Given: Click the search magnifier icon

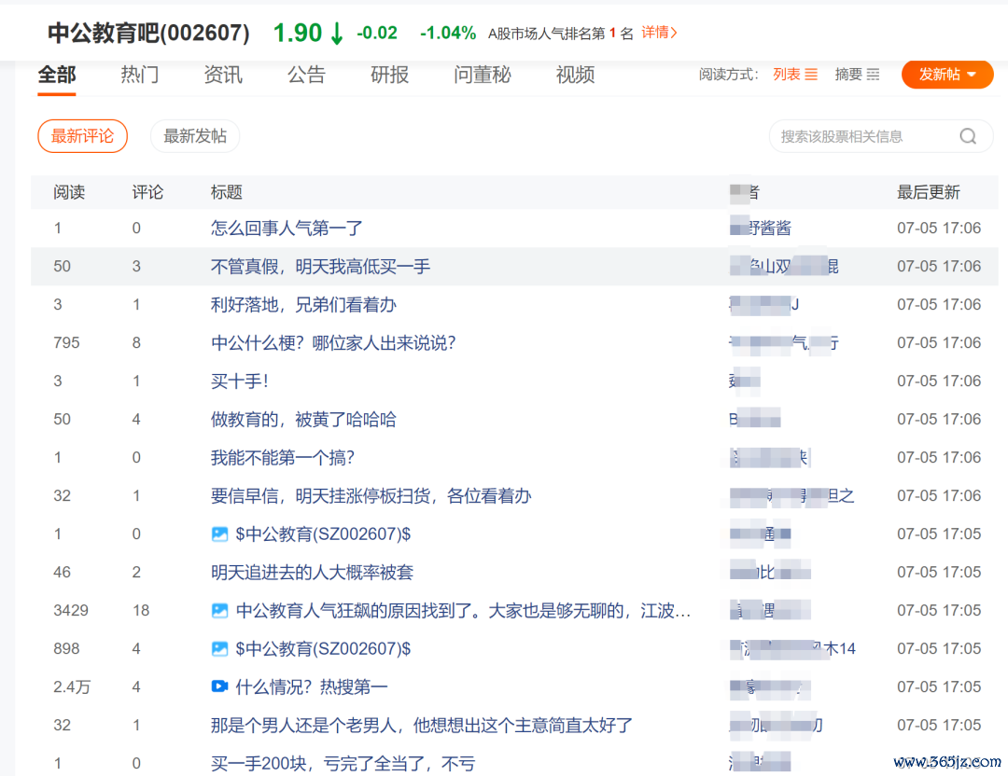Looking at the screenshot, I should click(x=968, y=136).
